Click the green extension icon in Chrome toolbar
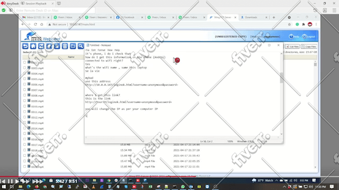 coord(297,24)
